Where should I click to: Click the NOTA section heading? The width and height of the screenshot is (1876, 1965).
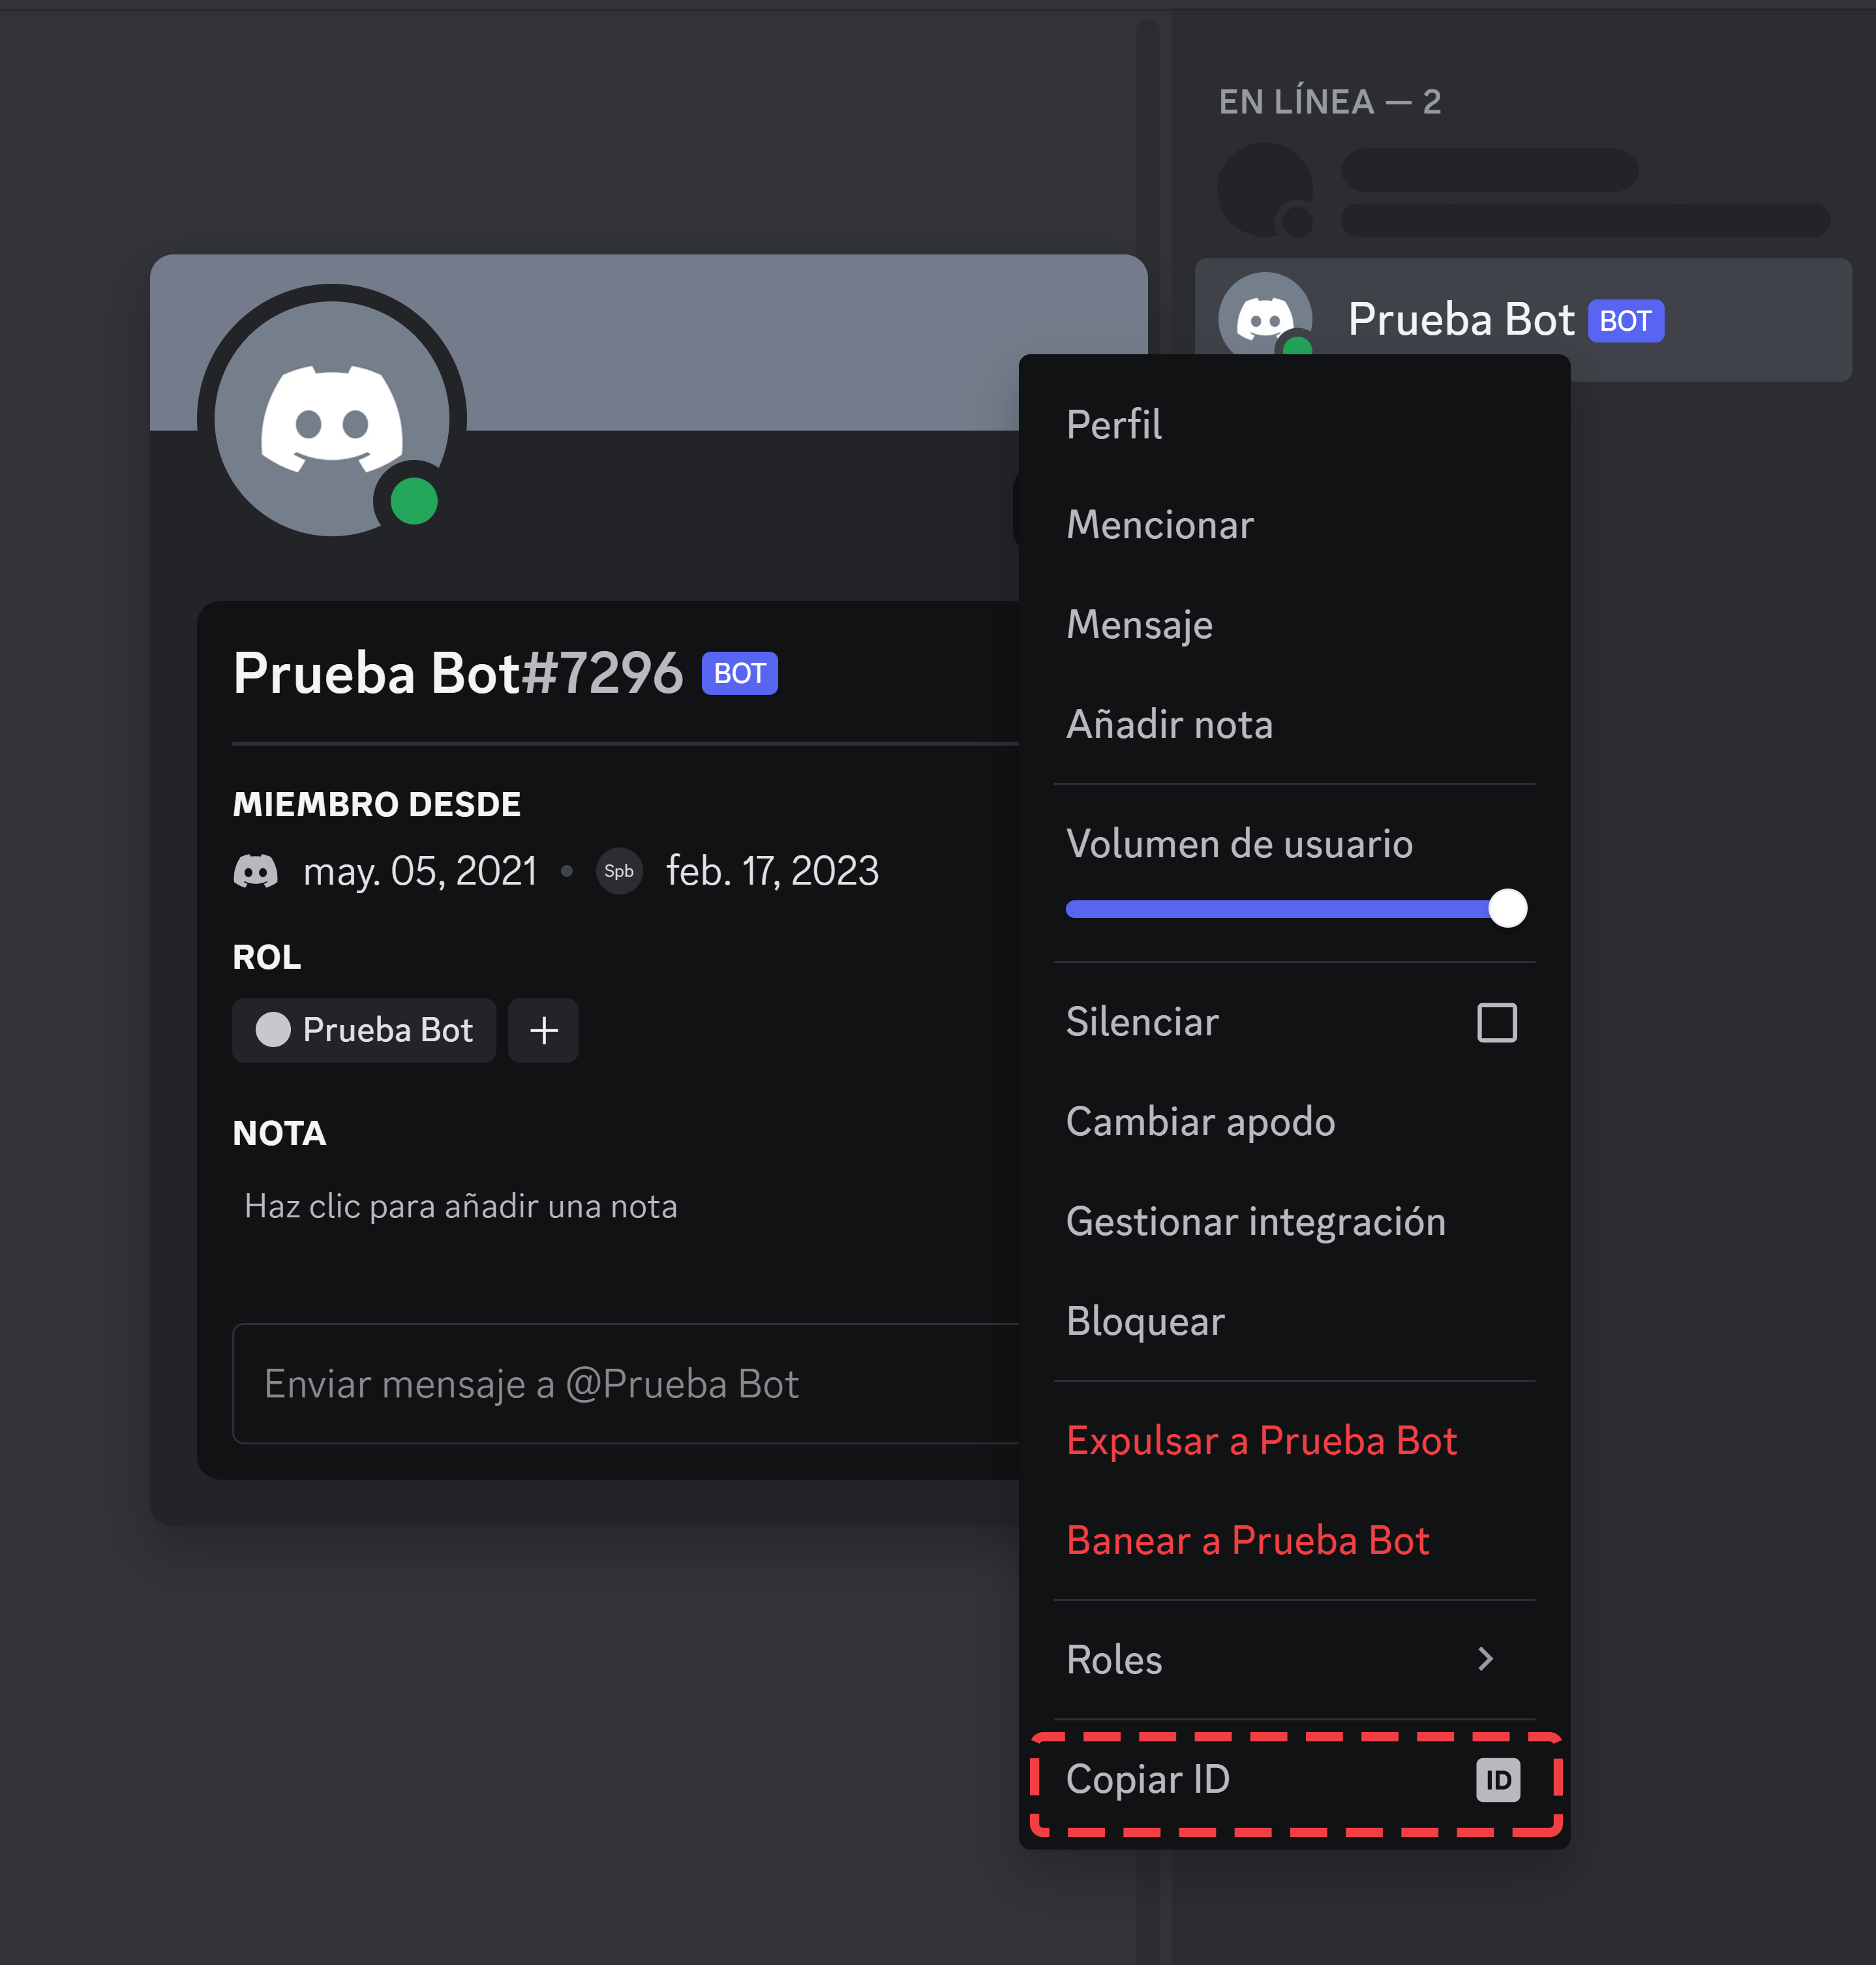(x=279, y=1134)
